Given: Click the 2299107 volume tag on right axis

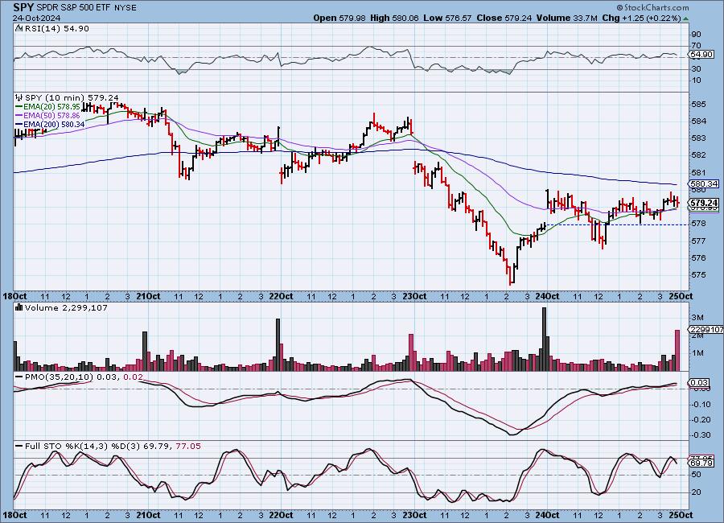Looking at the screenshot, I should [706, 329].
